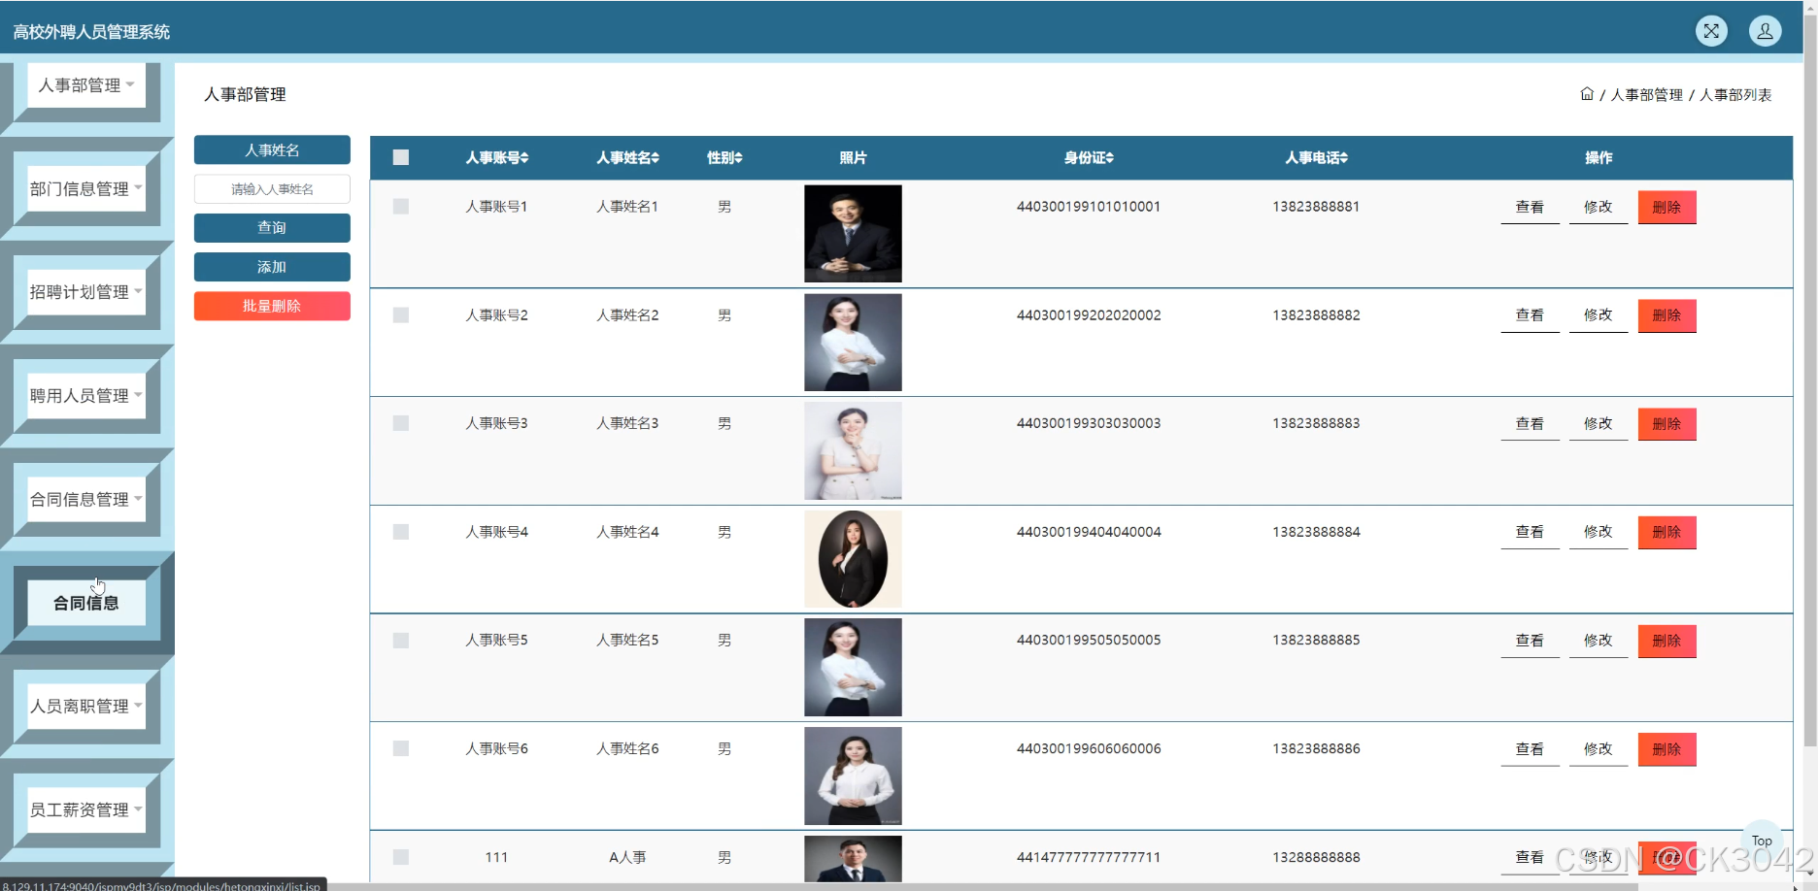Delete the 人事账号3 row
The height and width of the screenshot is (891, 1818).
click(1666, 423)
